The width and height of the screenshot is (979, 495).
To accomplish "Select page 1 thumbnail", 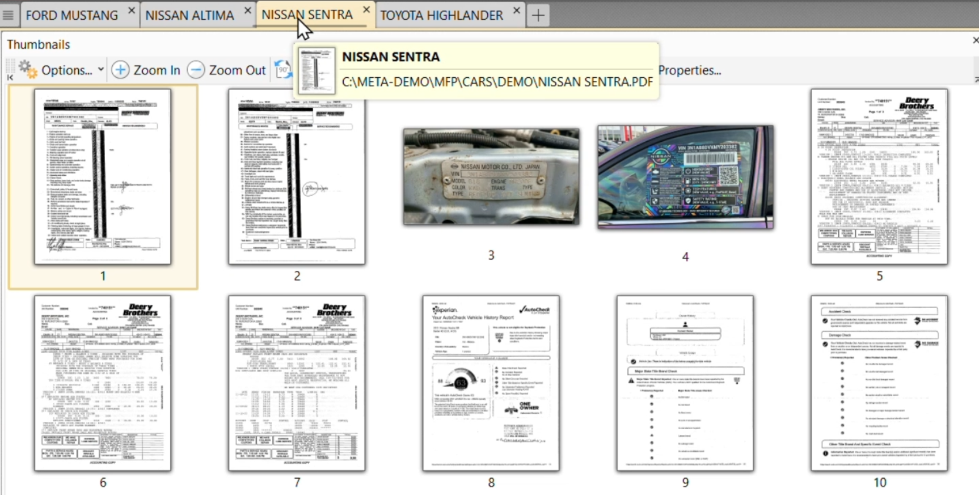I will [103, 176].
